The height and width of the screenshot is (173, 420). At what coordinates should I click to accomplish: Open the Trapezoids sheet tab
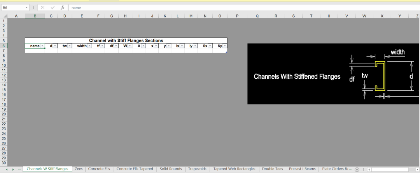(x=198, y=169)
